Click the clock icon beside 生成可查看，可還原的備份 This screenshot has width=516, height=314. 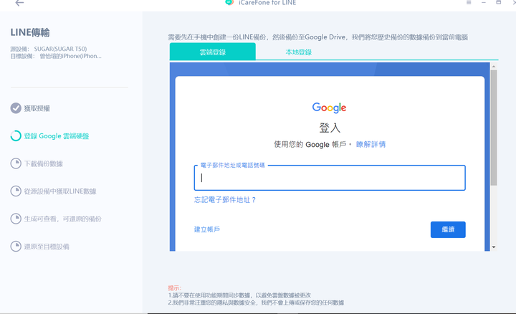(16, 219)
